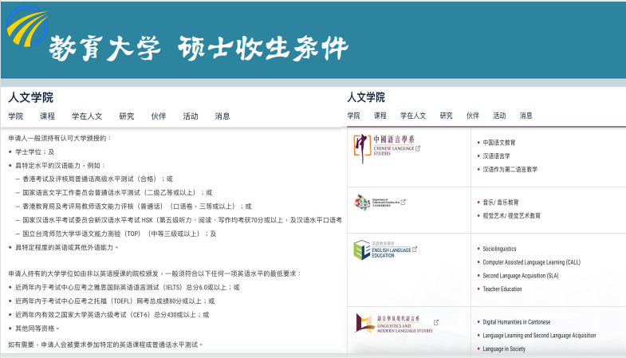Select 活动 in the right page navigation
The width and height of the screenshot is (626, 358).
pyautogui.click(x=499, y=116)
